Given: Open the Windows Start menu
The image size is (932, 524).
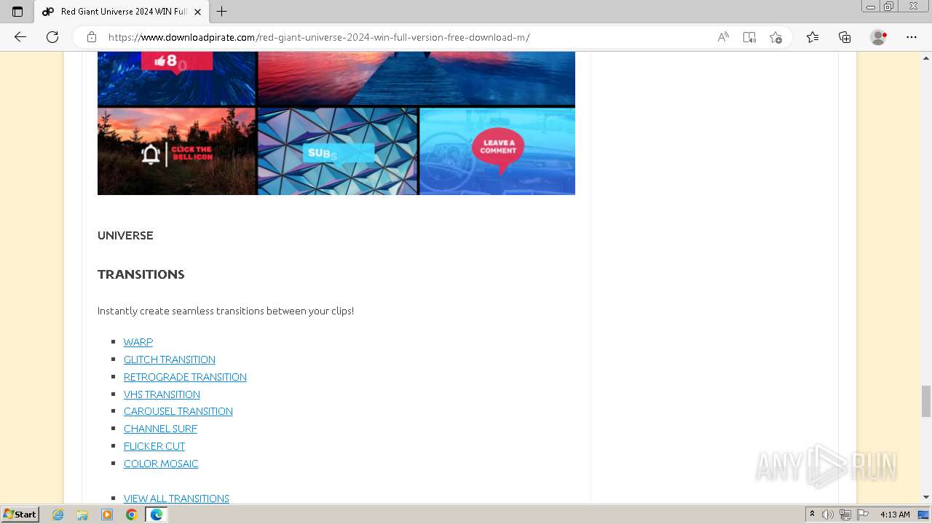Looking at the screenshot, I should click(20, 514).
